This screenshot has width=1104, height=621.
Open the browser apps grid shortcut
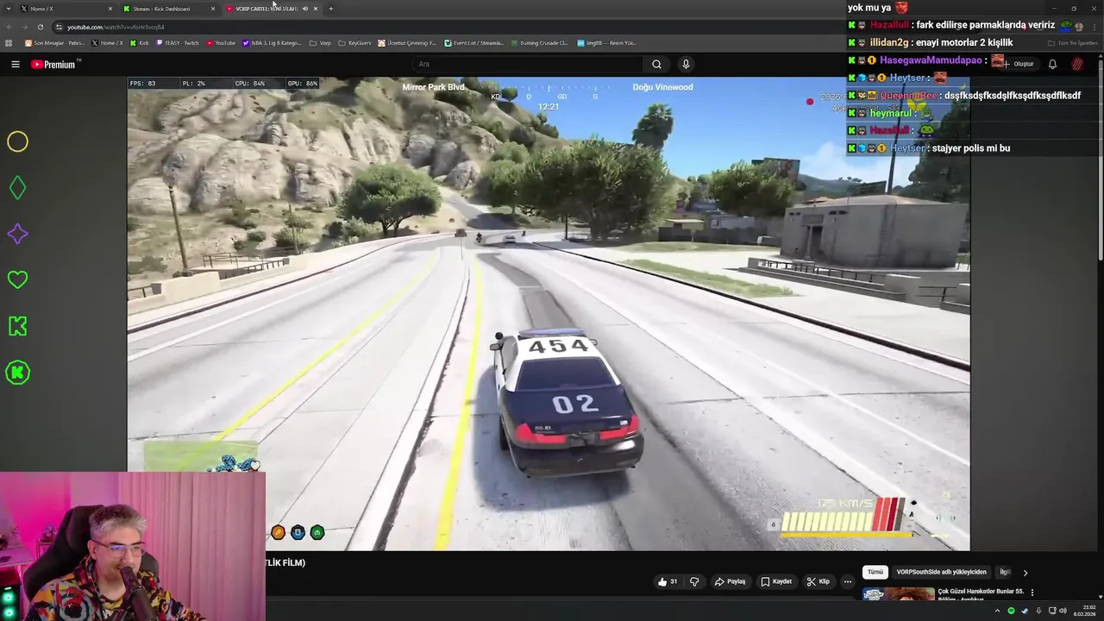click(x=9, y=42)
